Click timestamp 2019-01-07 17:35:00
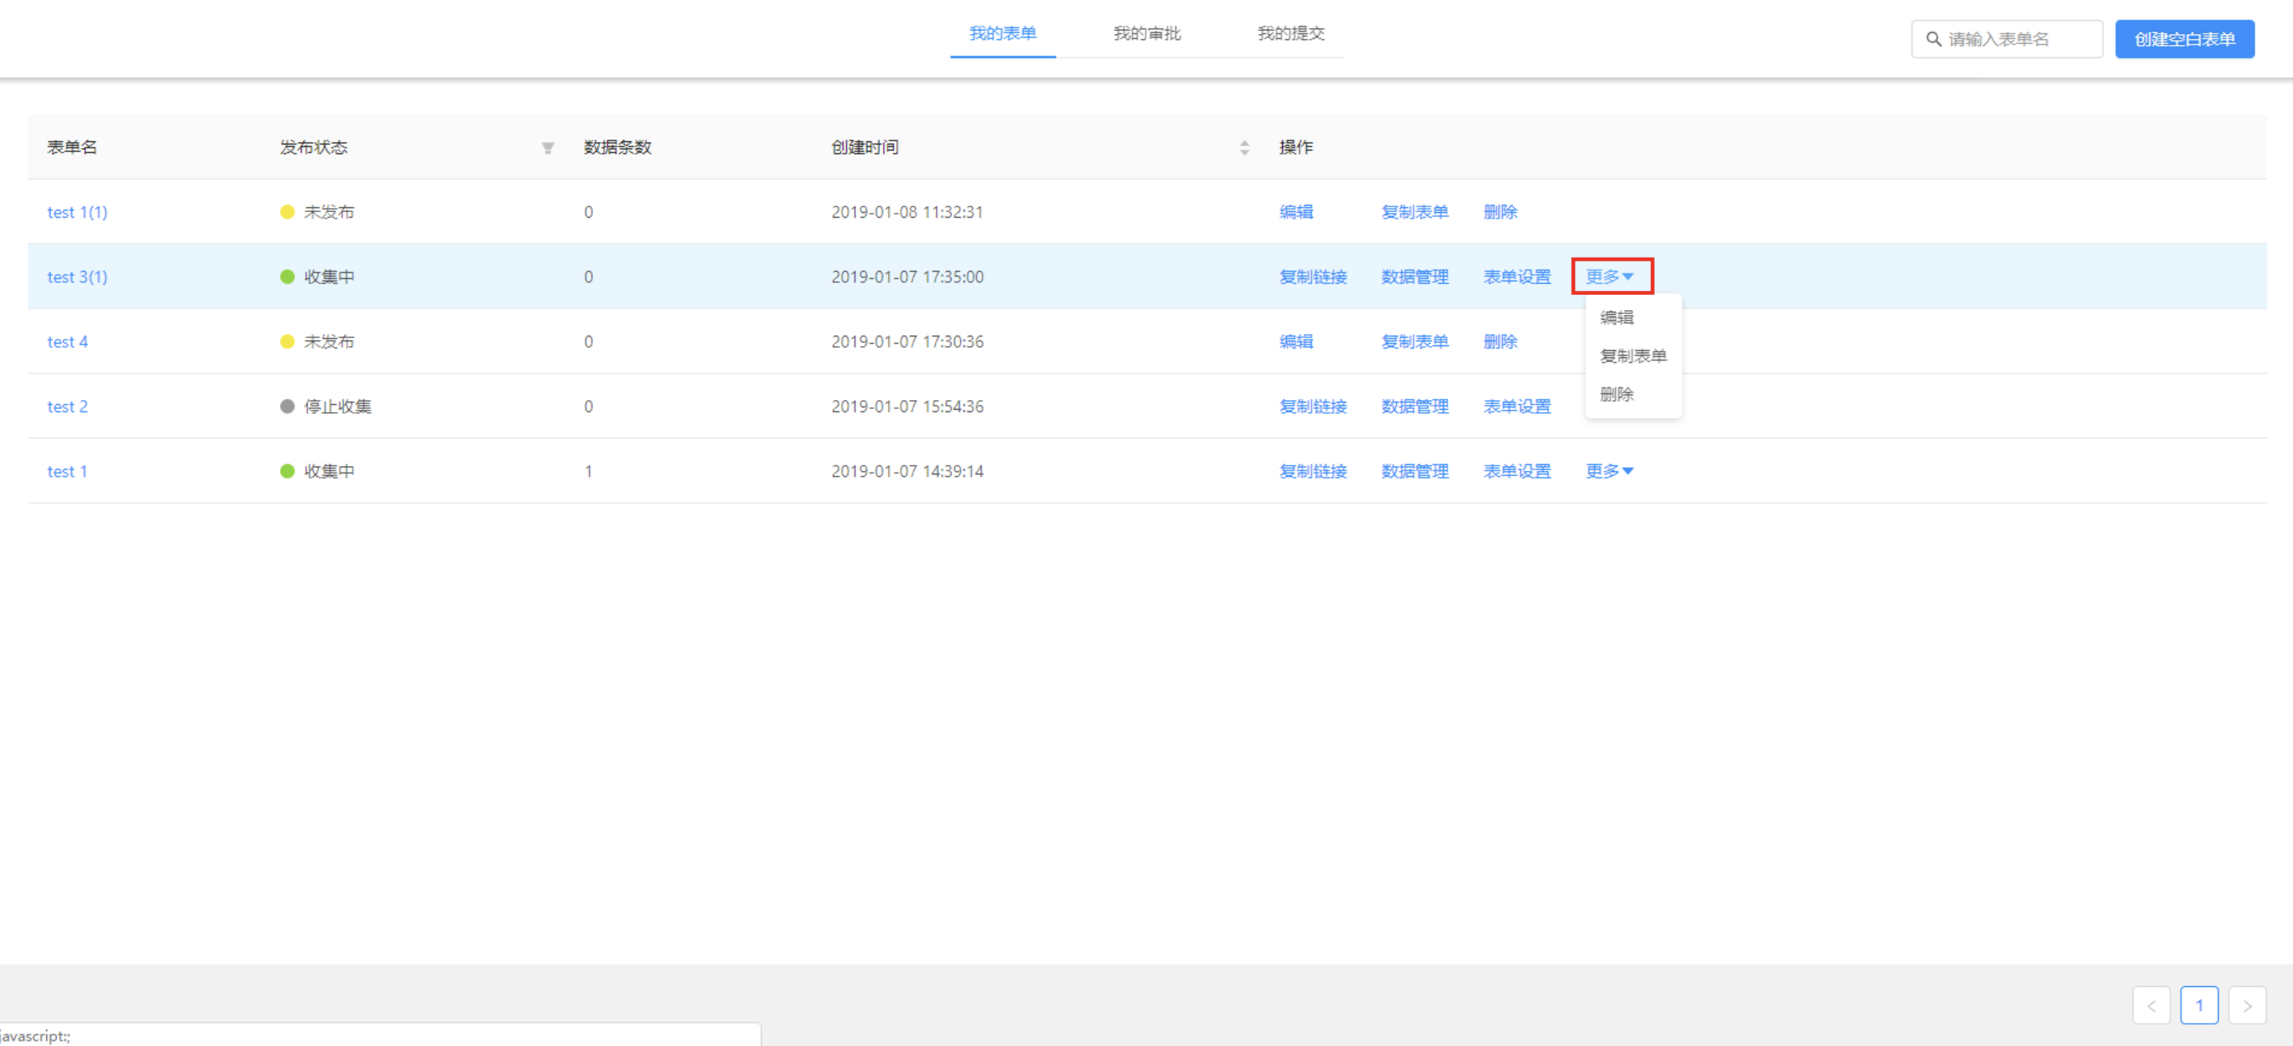 (x=907, y=277)
